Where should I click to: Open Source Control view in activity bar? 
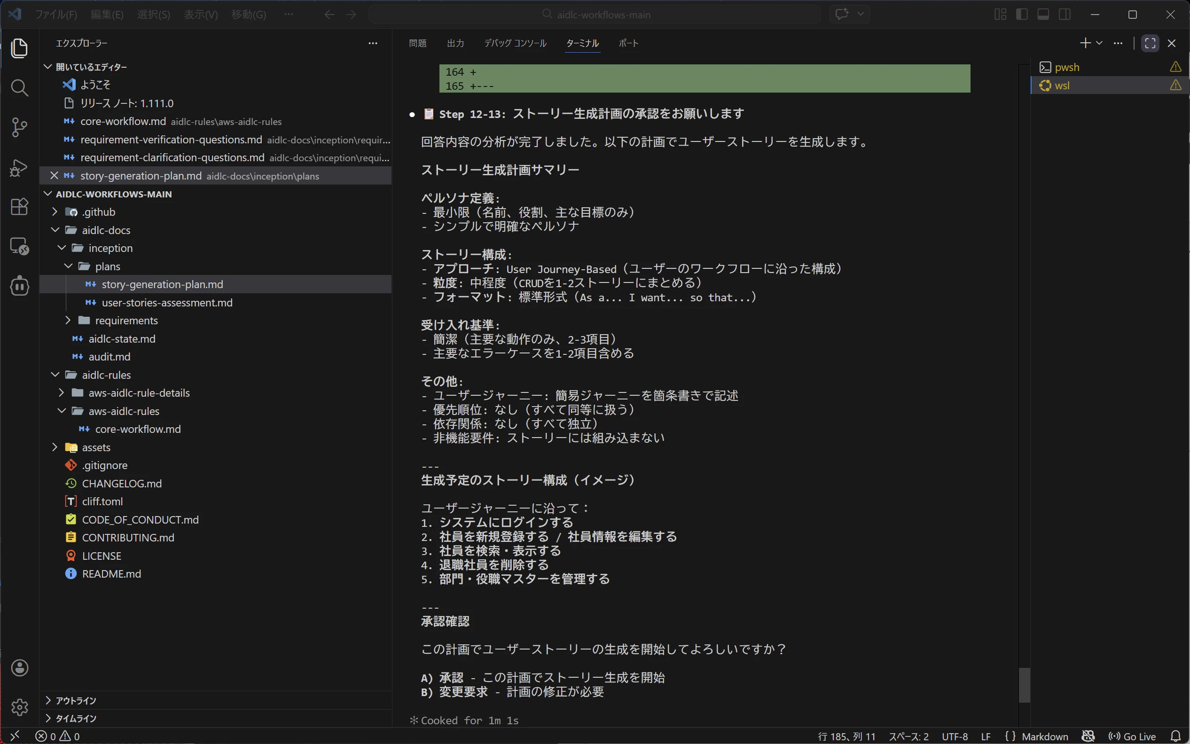pyautogui.click(x=19, y=127)
